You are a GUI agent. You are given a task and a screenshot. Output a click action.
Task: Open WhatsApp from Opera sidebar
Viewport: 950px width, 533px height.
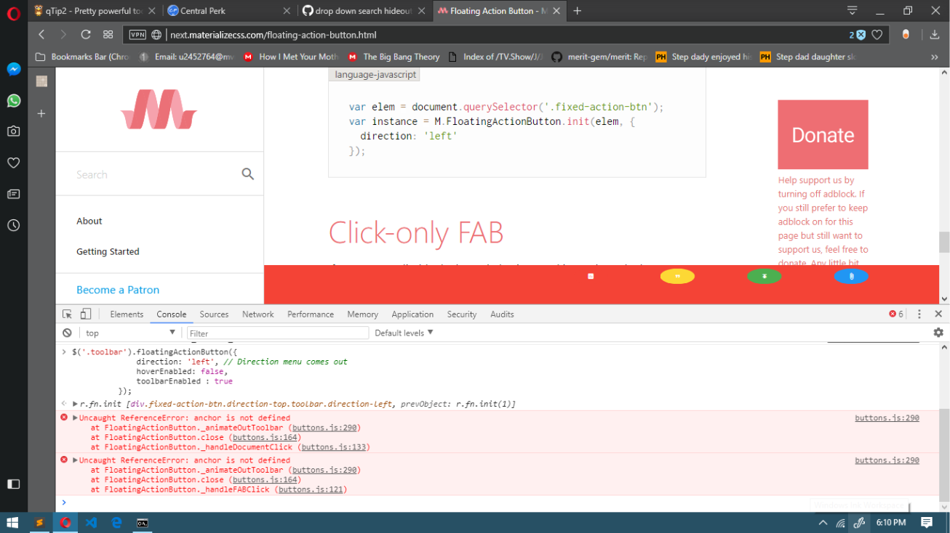pos(13,100)
